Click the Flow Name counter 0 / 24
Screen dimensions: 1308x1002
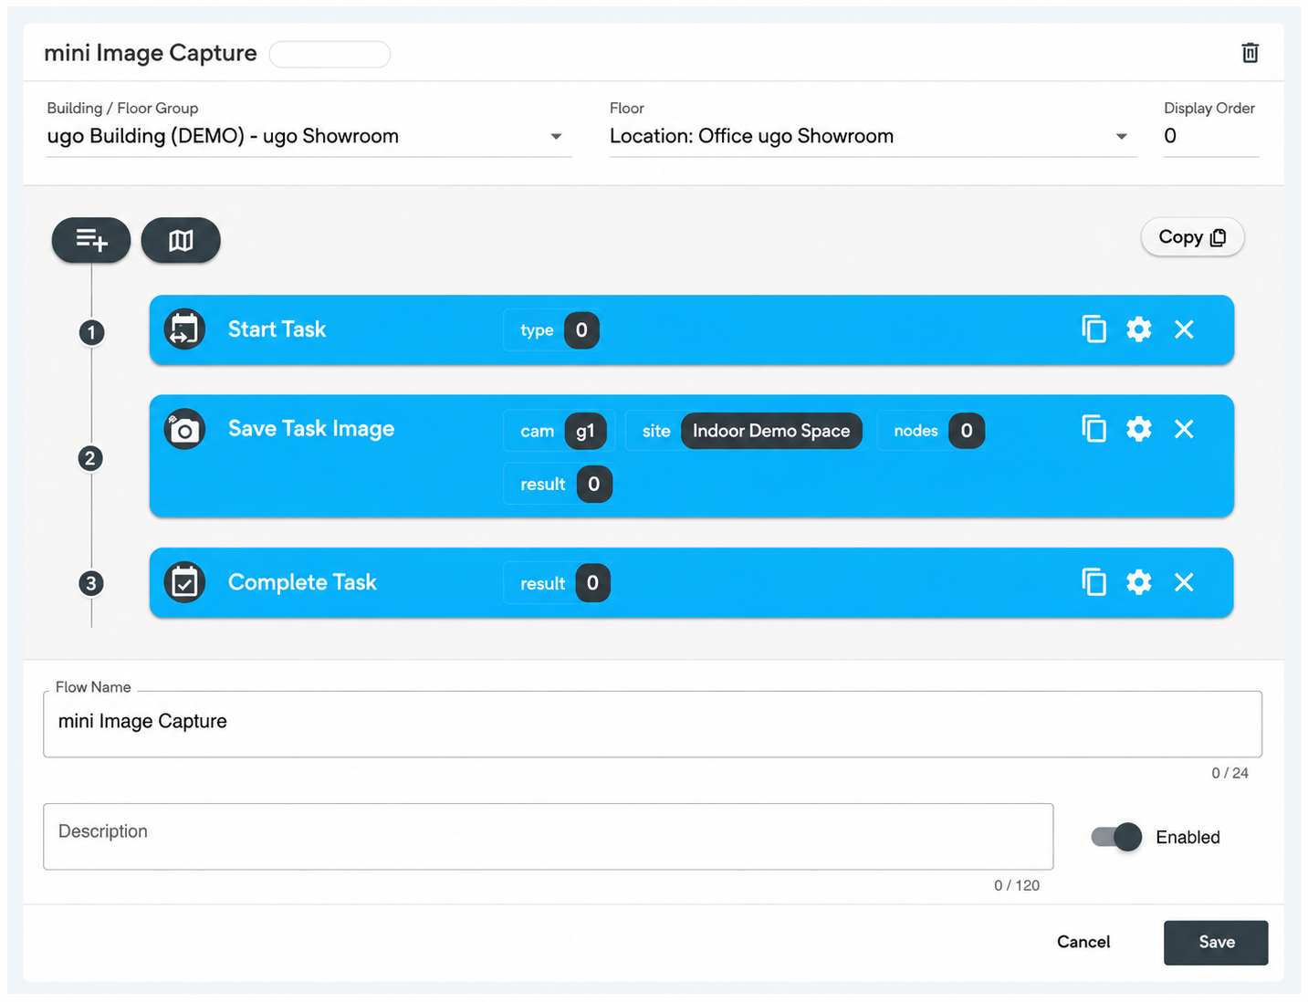(x=1230, y=773)
